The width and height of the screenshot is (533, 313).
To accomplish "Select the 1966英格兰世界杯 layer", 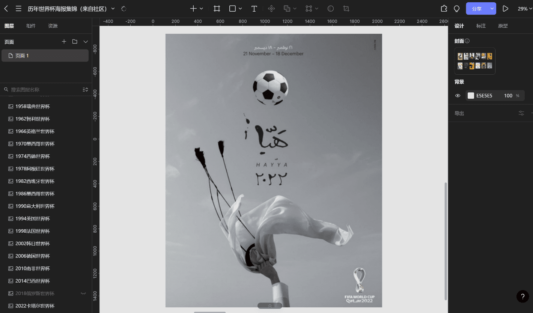I will click(46, 131).
